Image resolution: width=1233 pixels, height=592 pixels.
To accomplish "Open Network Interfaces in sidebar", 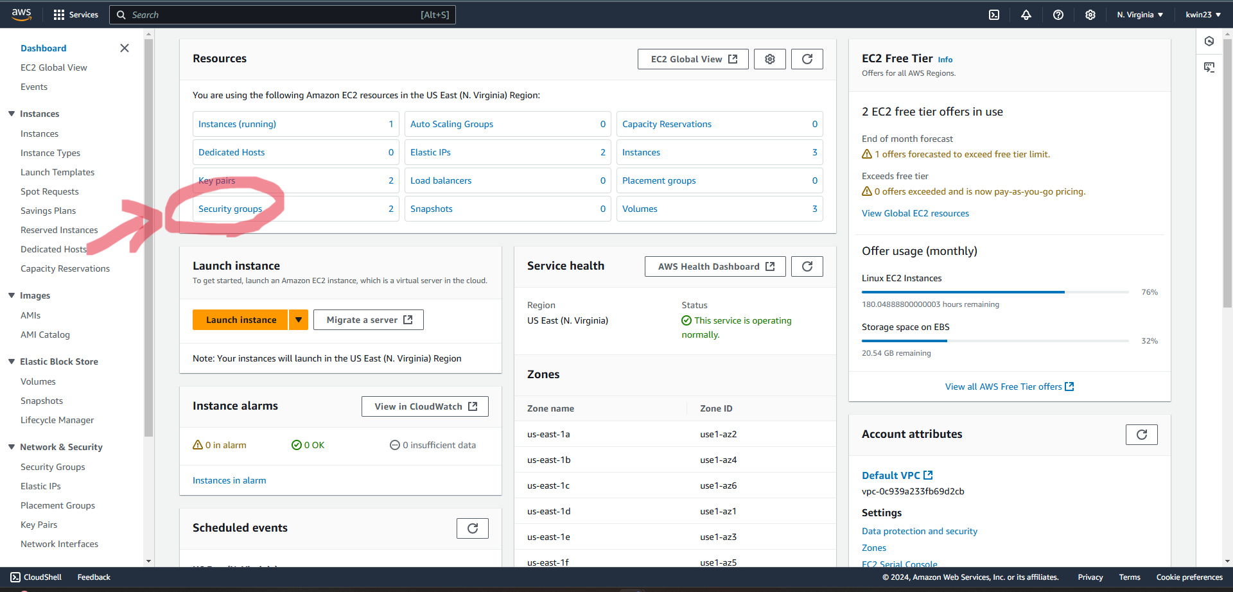I will pos(59,544).
